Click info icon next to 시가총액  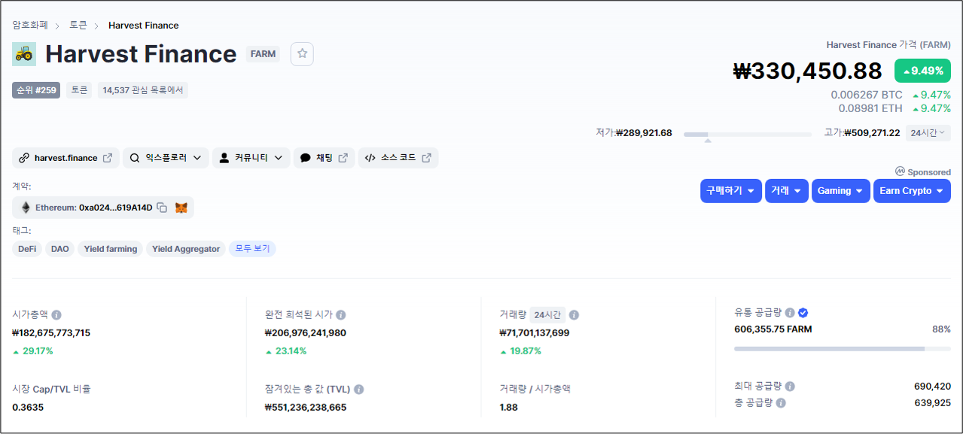click(56, 315)
